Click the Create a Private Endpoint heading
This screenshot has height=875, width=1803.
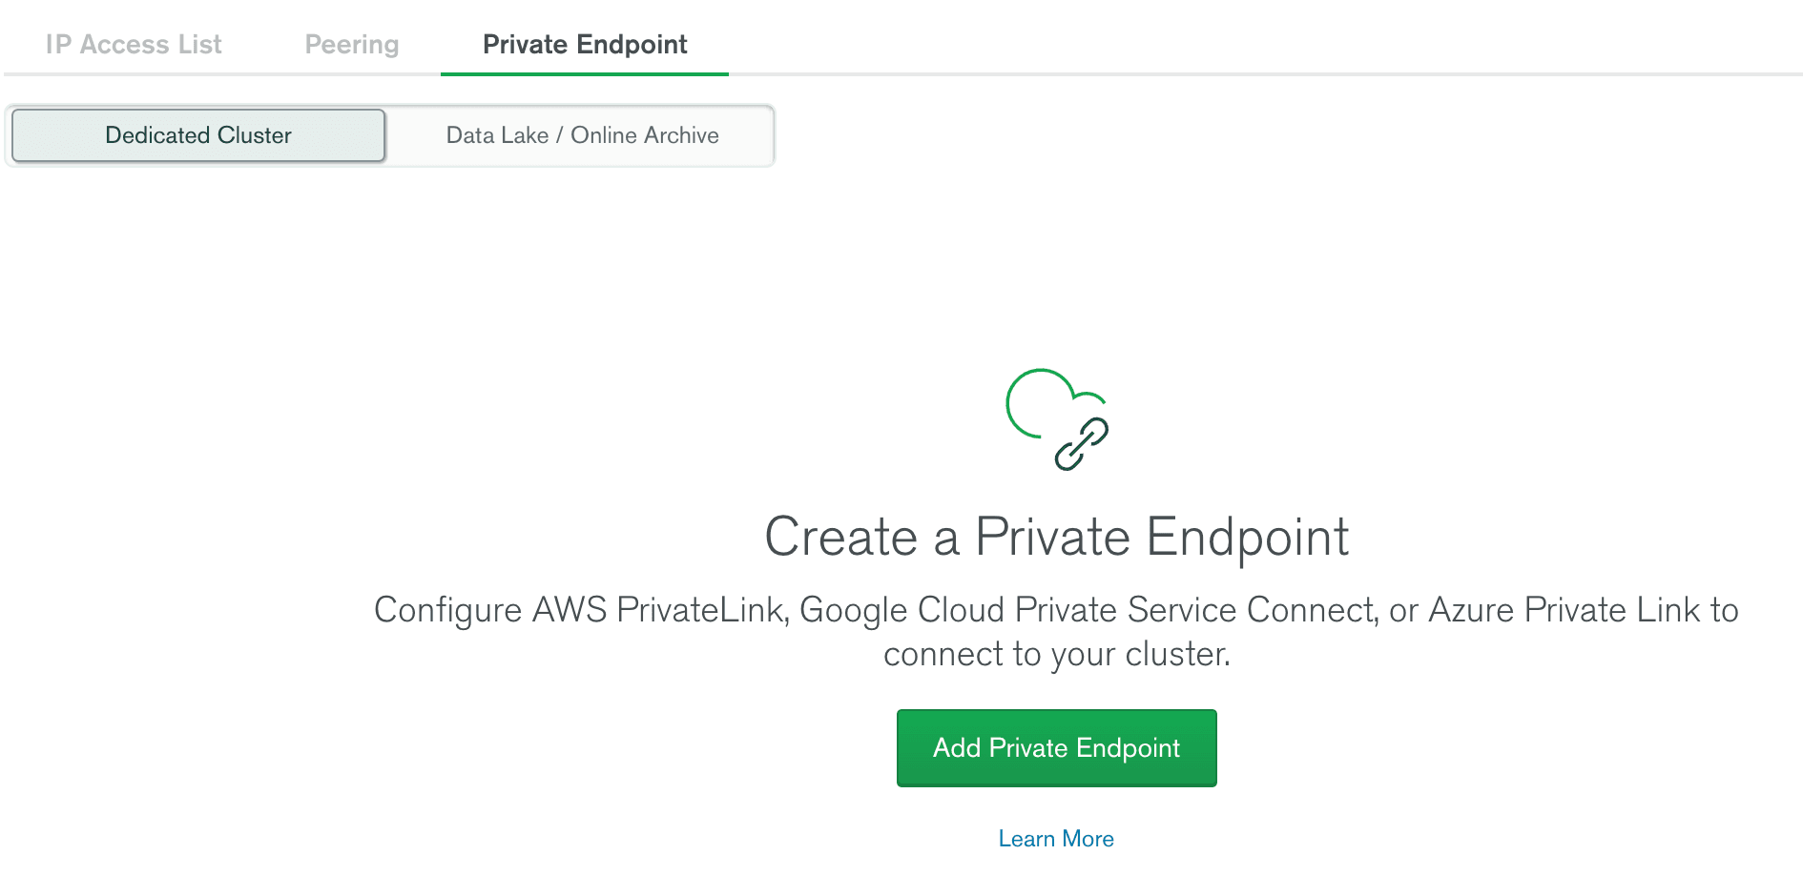click(x=1056, y=537)
